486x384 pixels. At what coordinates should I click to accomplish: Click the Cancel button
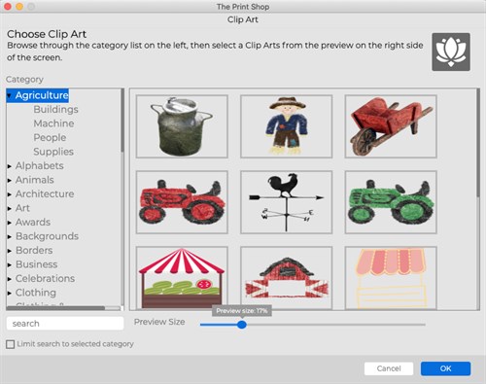[x=389, y=368]
